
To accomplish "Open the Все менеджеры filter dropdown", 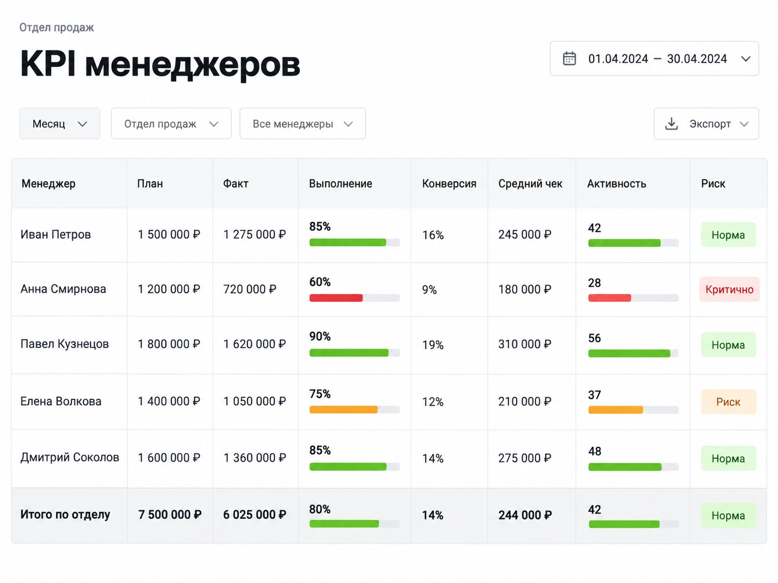I will pyautogui.click(x=302, y=123).
